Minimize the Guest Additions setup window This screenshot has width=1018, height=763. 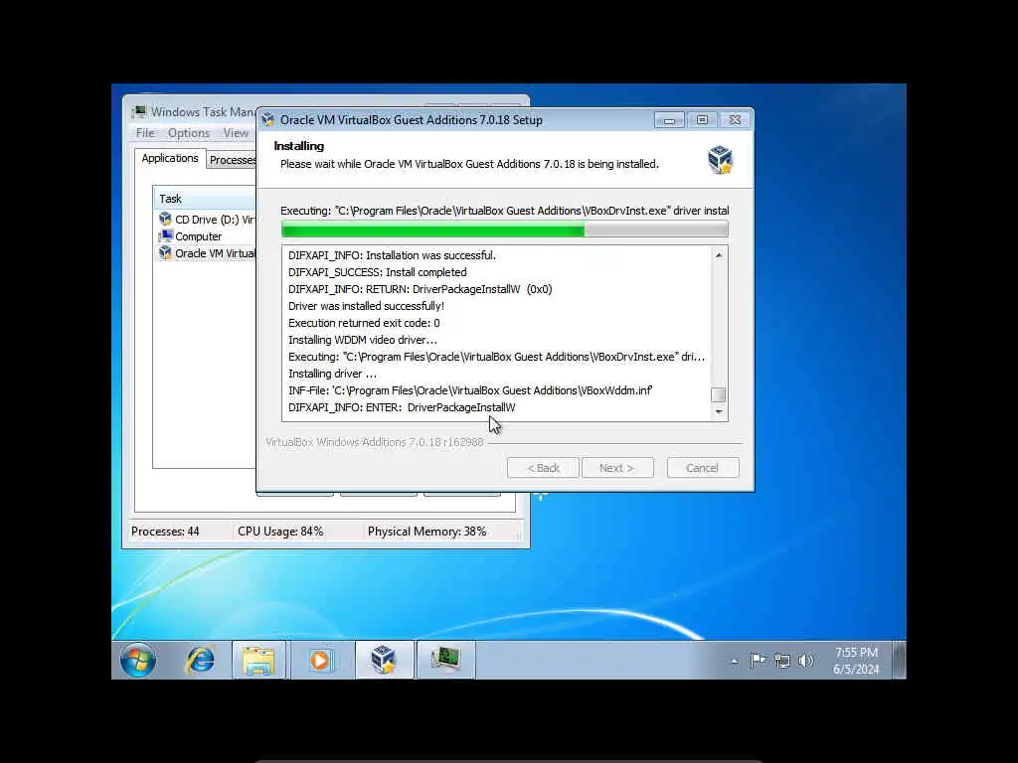tap(669, 120)
